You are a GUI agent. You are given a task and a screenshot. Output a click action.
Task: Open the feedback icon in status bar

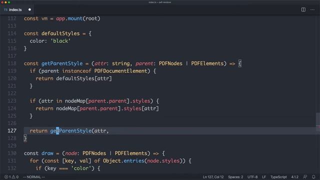[x=305, y=177]
